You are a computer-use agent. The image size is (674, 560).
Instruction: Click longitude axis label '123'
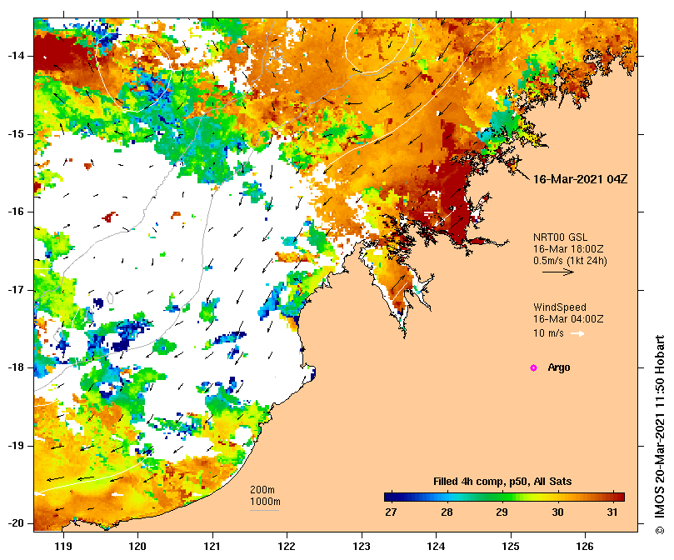pos(362,547)
